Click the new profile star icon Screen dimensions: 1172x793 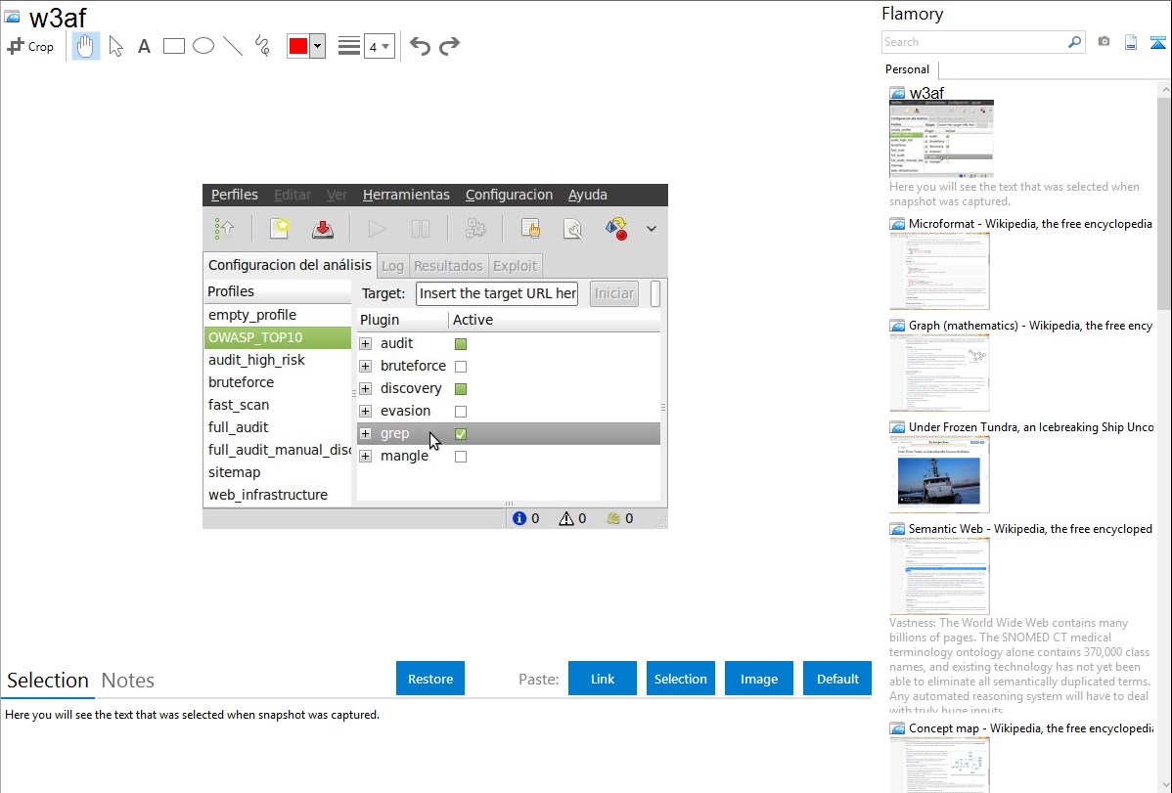click(279, 229)
